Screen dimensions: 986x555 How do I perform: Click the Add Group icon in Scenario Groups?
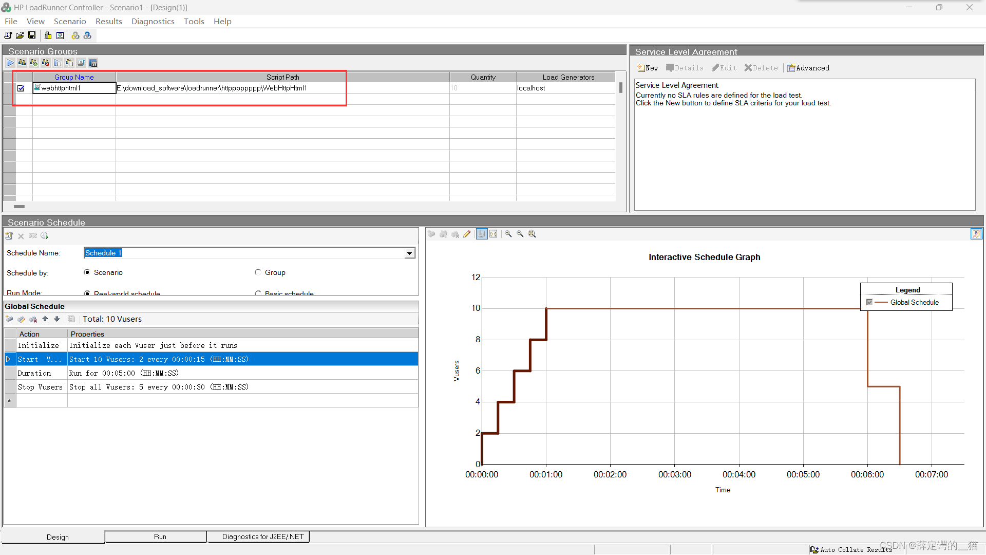34,63
